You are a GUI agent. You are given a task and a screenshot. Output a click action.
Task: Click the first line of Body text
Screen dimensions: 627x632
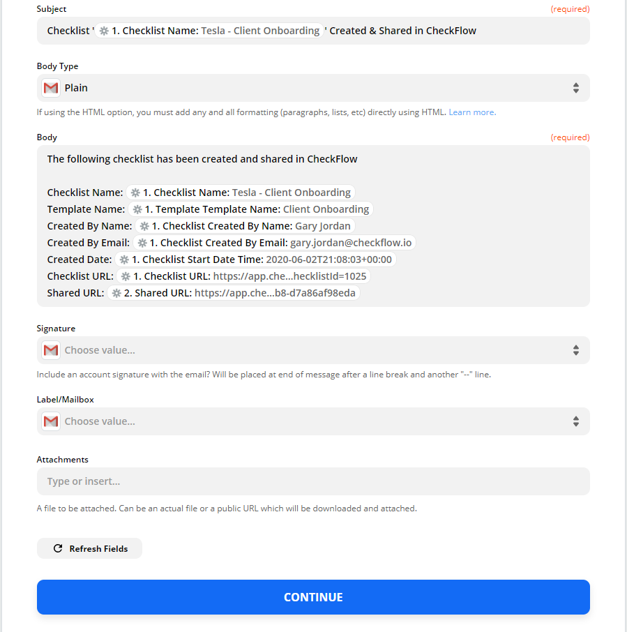click(202, 159)
